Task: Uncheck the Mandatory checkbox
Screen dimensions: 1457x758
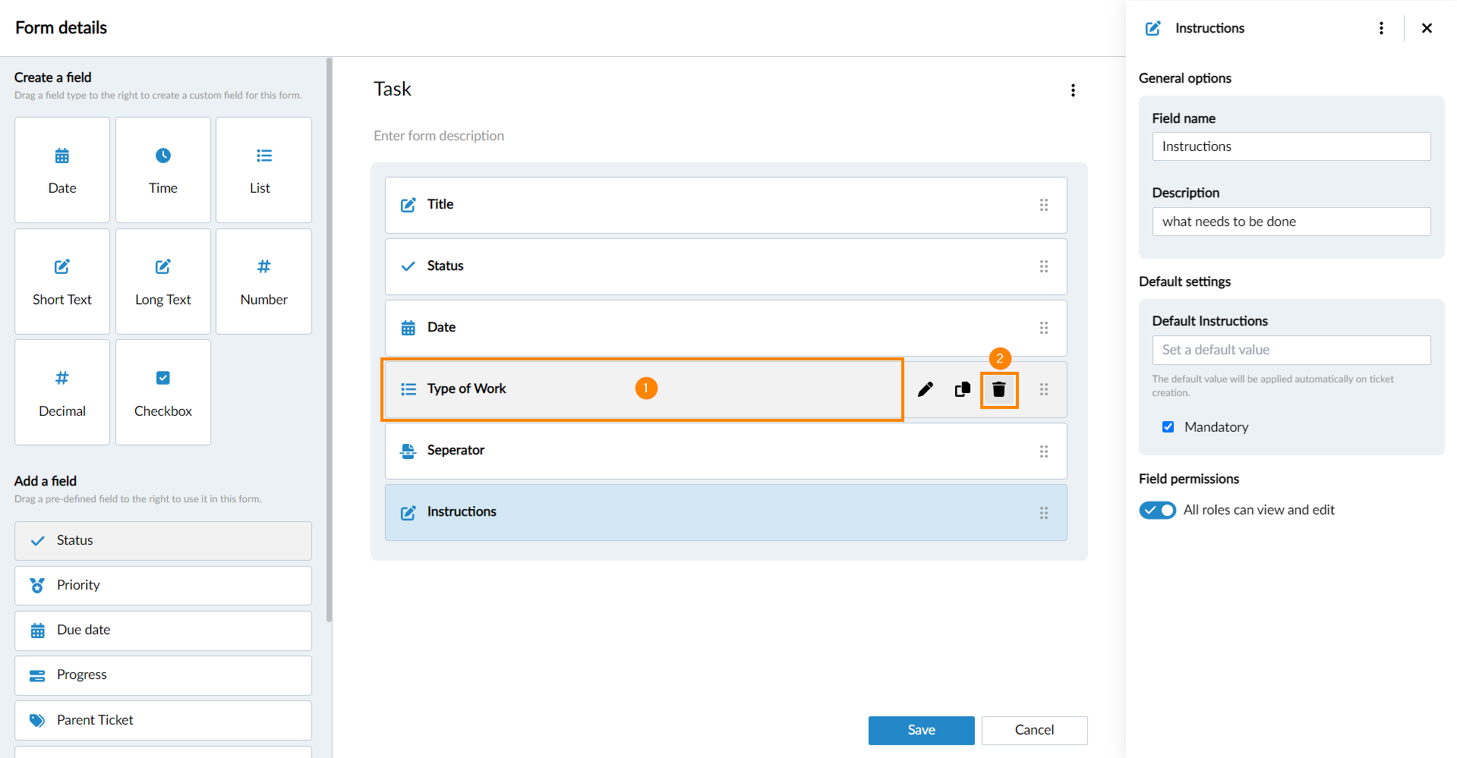Action: (x=1168, y=427)
